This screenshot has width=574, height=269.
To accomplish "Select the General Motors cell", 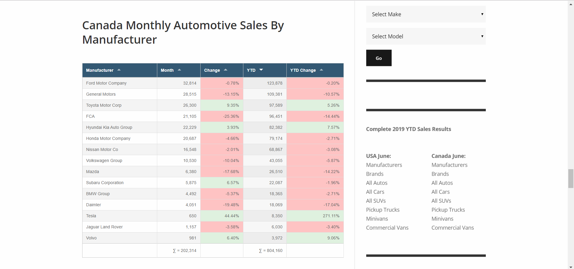I will point(120,94).
